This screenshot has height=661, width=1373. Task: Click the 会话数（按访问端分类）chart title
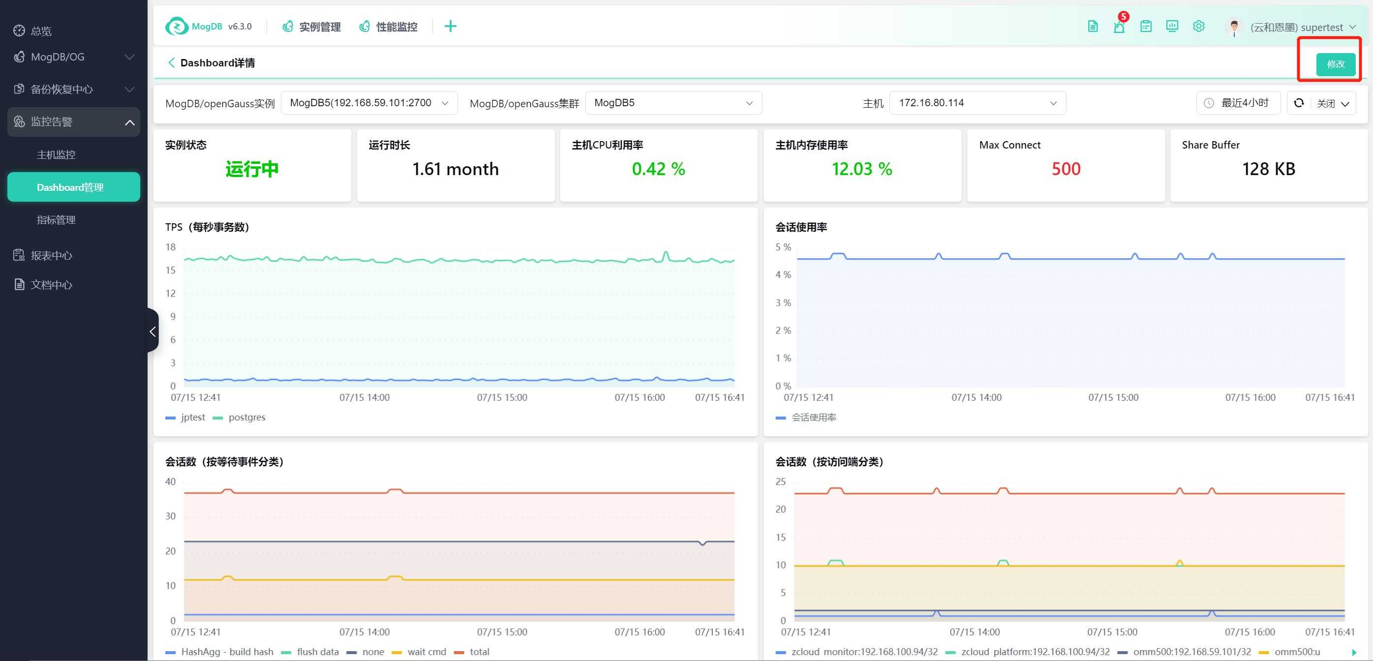pyautogui.click(x=831, y=462)
